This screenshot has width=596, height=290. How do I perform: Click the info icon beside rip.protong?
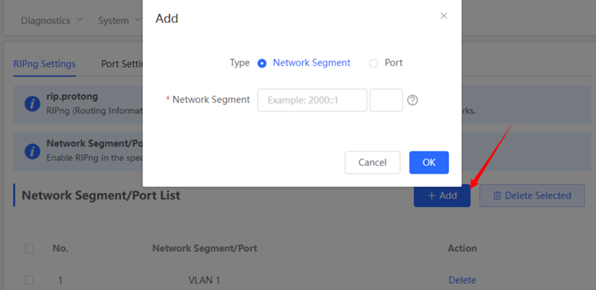tap(32, 104)
